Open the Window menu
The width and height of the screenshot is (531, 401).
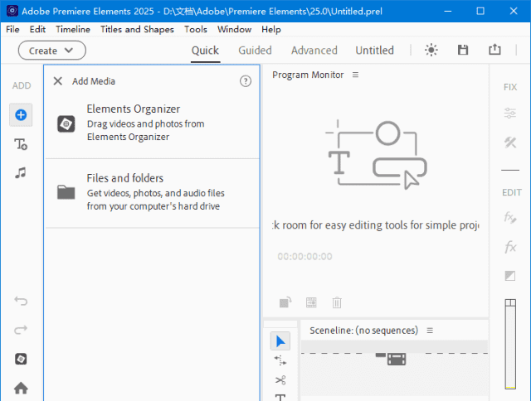pos(234,30)
